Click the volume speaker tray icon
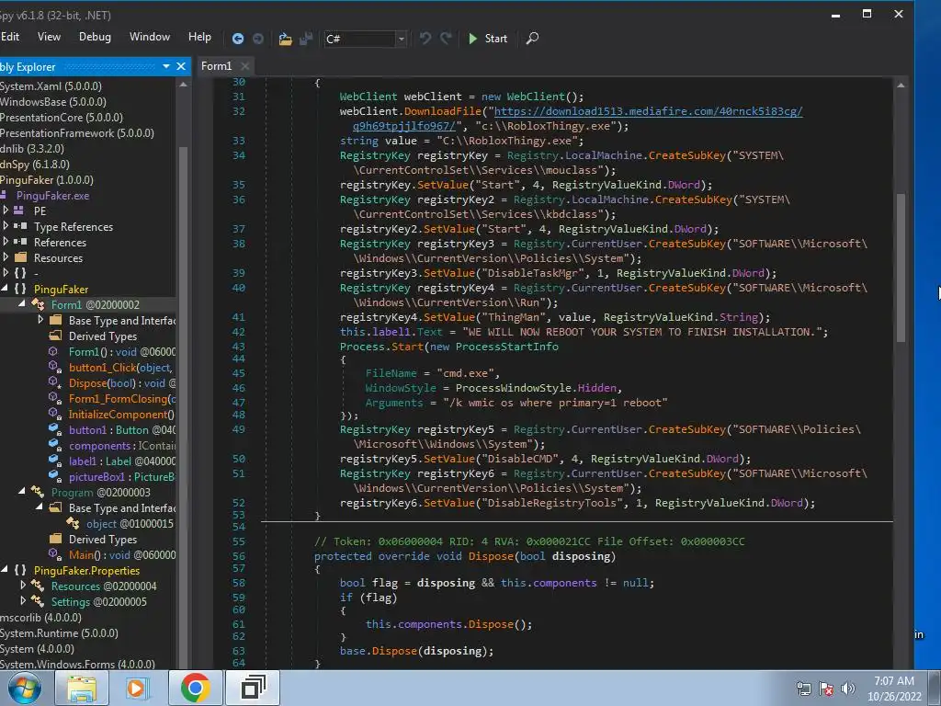 [x=848, y=689]
